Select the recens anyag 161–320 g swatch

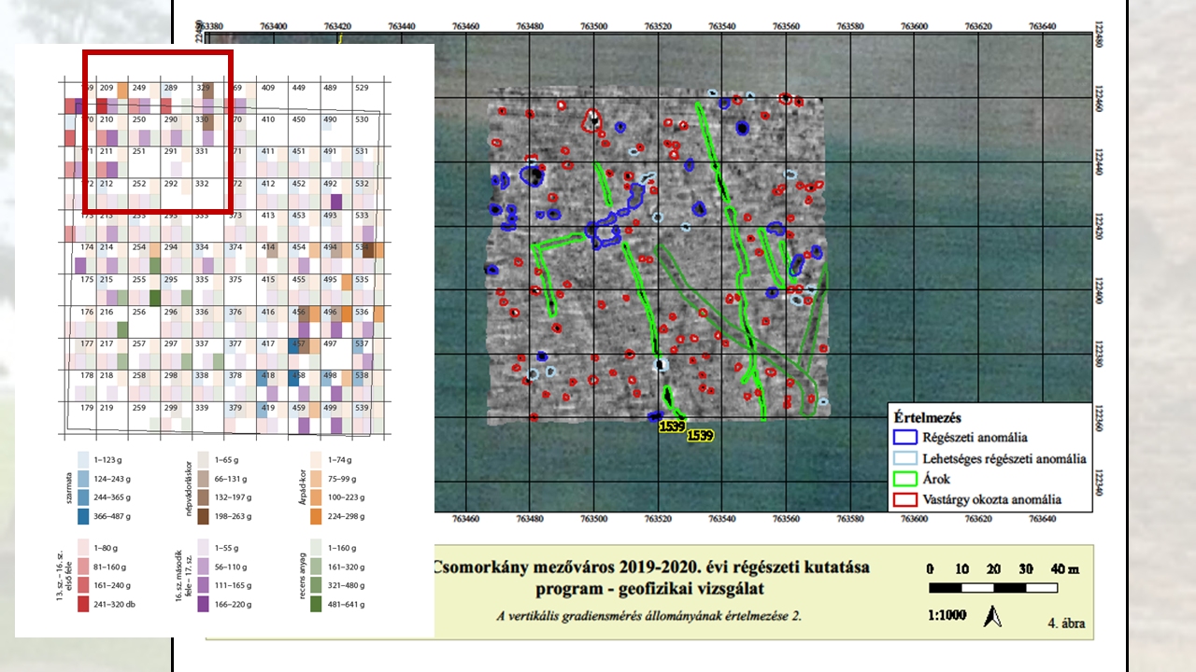point(318,567)
